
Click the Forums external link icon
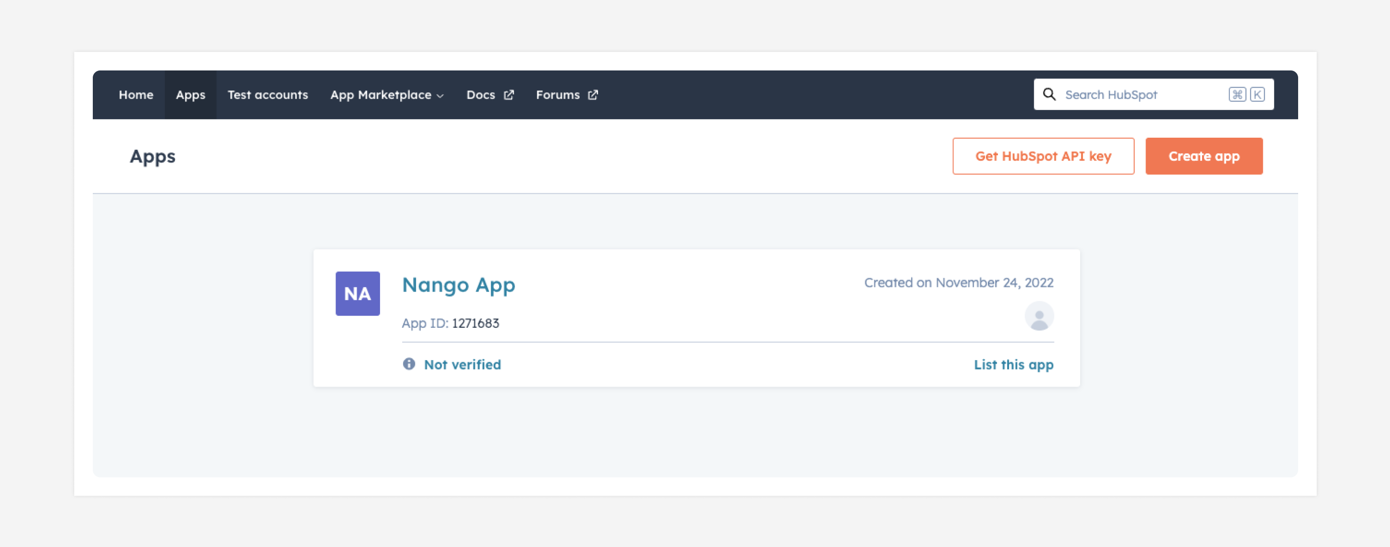592,95
